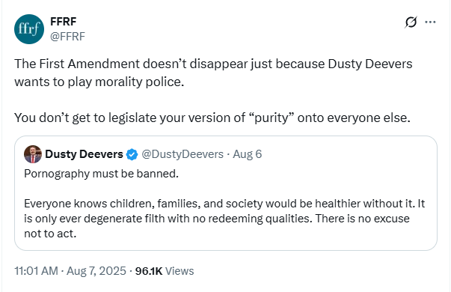Click the "You don't get to legislate" sentence
The width and height of the screenshot is (451, 292).
tap(212, 118)
